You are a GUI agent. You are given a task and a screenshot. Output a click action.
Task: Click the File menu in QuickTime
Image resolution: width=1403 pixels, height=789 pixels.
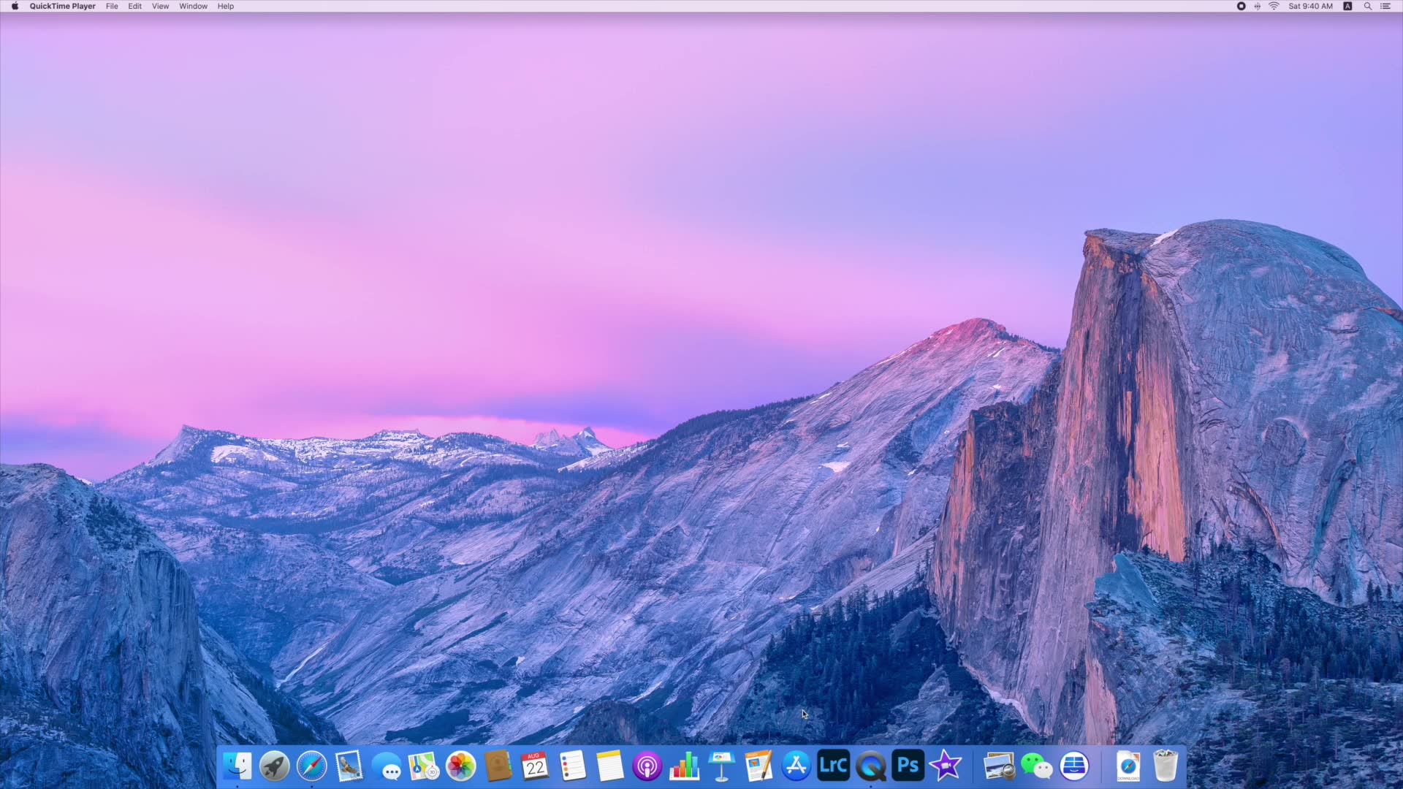(112, 7)
